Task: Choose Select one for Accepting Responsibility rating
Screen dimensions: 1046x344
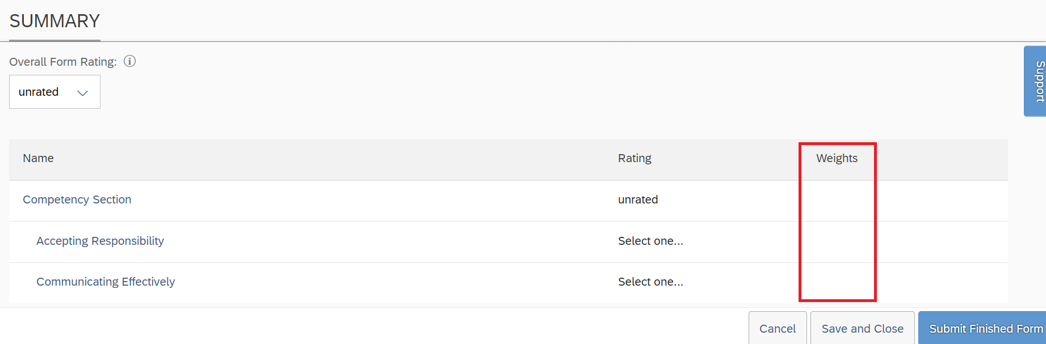Action: (650, 241)
